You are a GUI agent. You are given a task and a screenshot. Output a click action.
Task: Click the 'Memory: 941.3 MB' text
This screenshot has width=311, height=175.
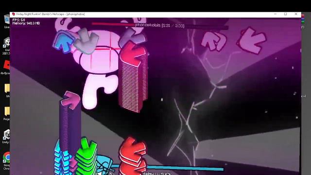26,23
